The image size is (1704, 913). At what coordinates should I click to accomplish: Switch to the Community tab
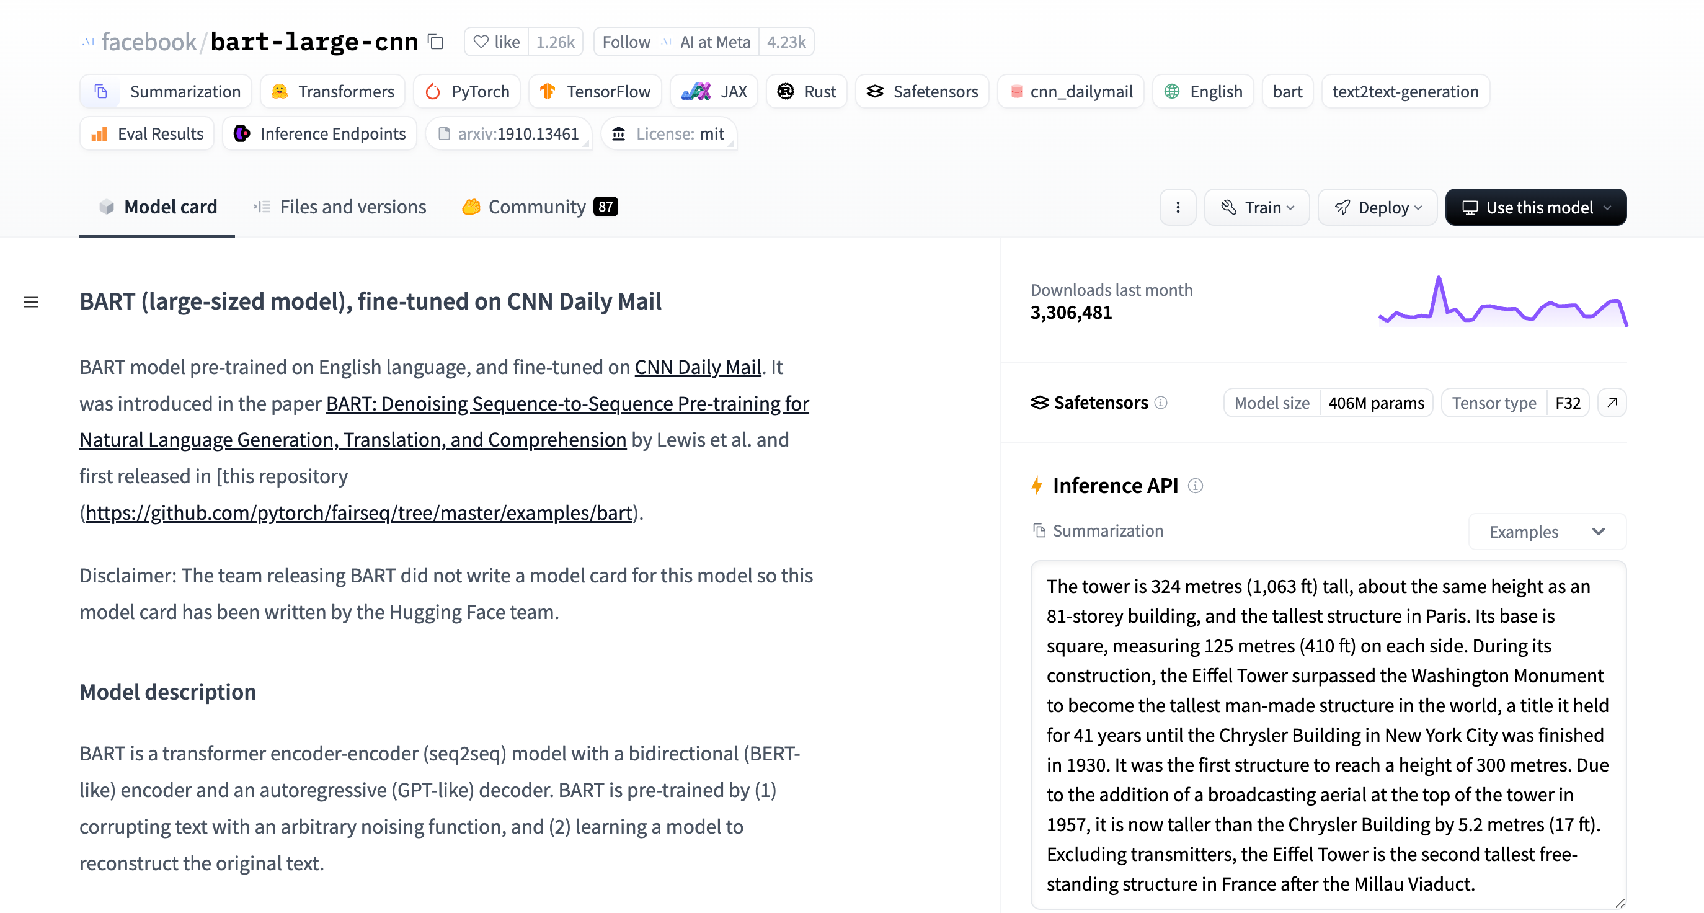[x=538, y=207]
